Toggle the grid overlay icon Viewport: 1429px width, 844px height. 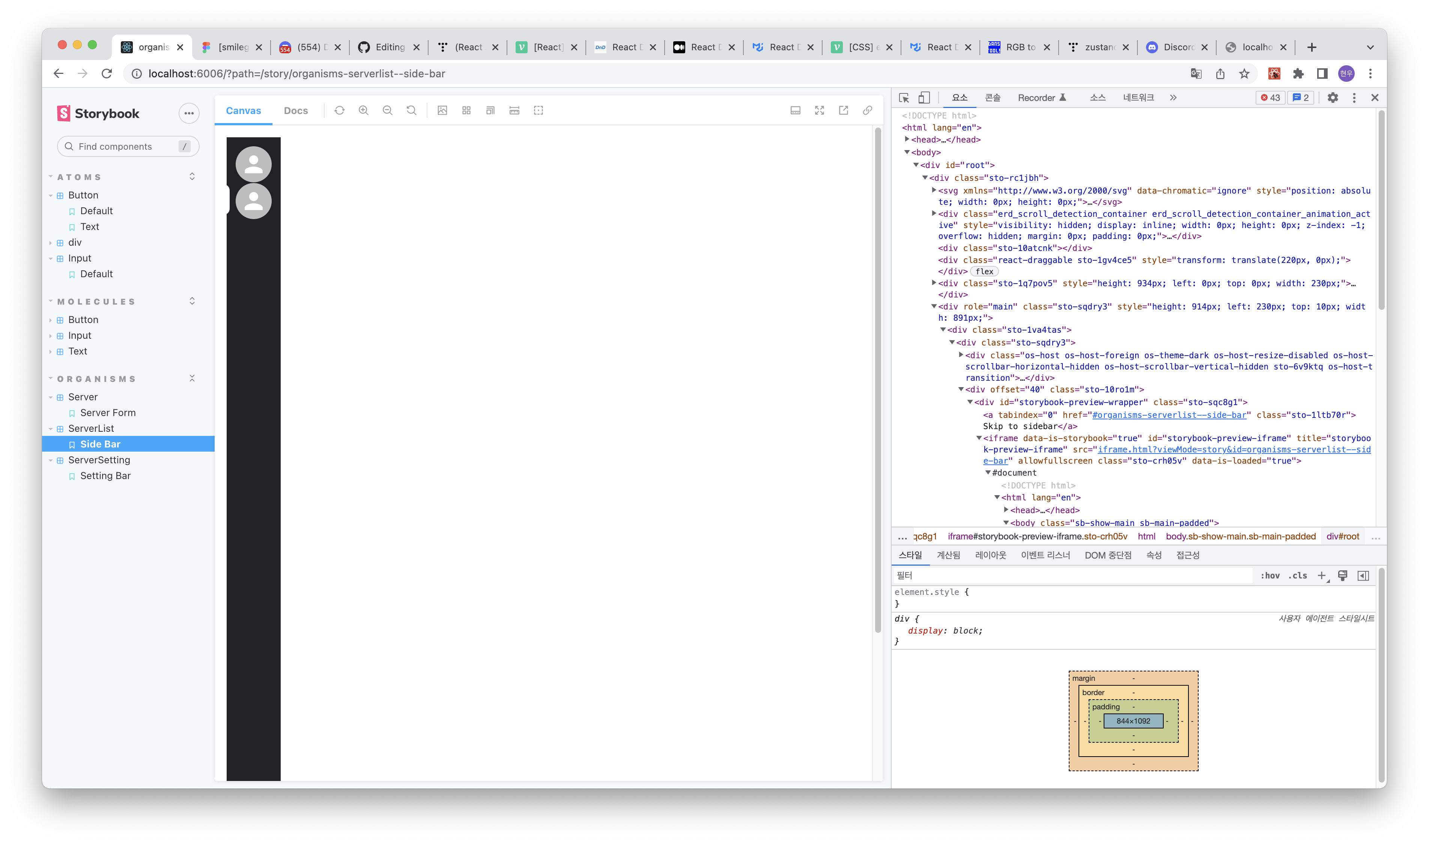(466, 110)
